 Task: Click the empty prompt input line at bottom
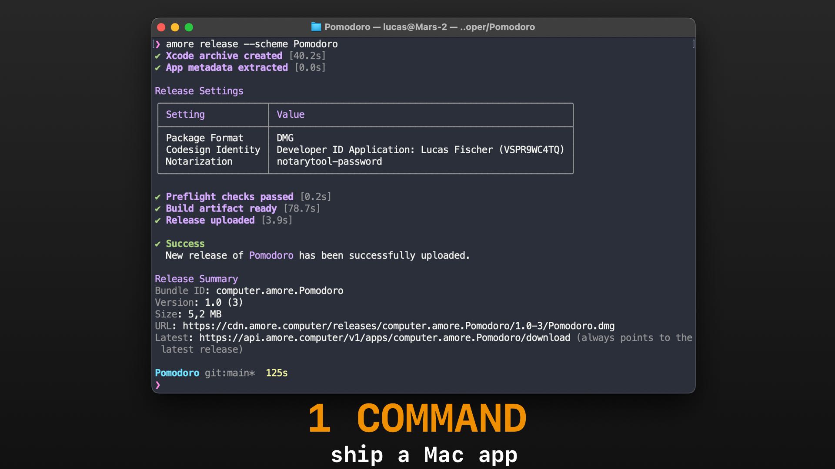tap(423, 385)
